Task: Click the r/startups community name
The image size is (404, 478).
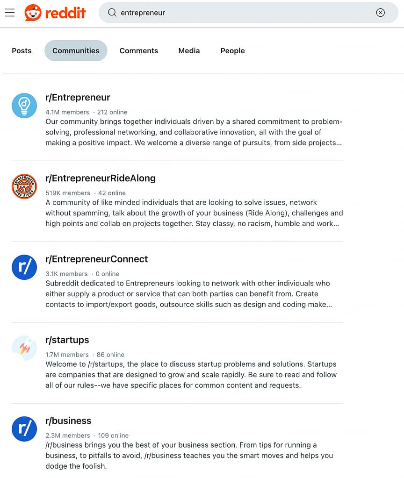Action: (67, 340)
